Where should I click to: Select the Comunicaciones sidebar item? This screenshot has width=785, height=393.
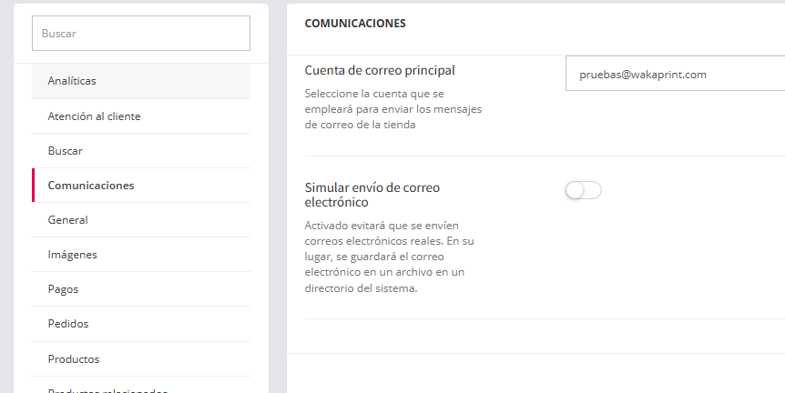pyautogui.click(x=91, y=186)
